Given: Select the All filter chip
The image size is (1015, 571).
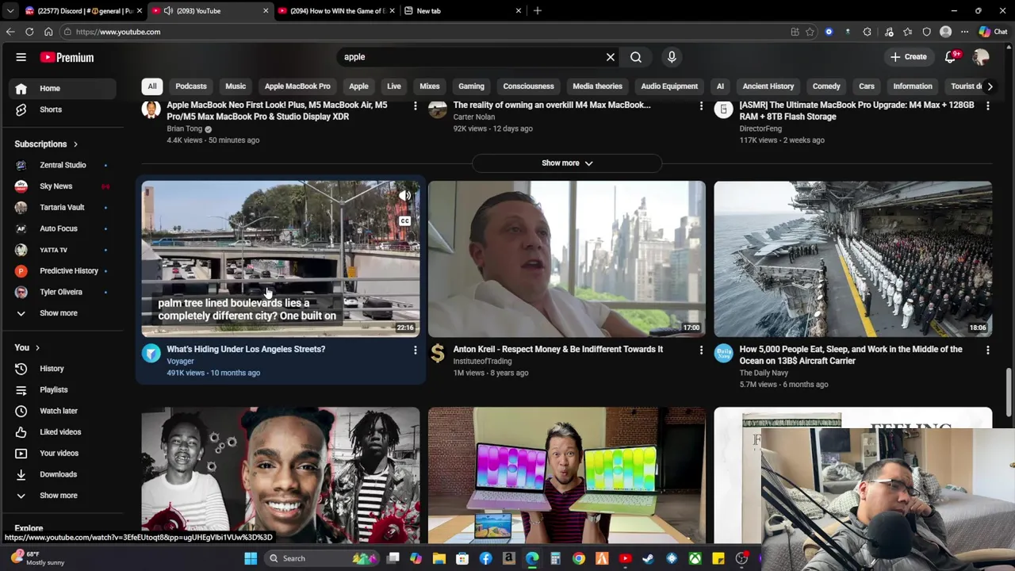Looking at the screenshot, I should (152, 86).
